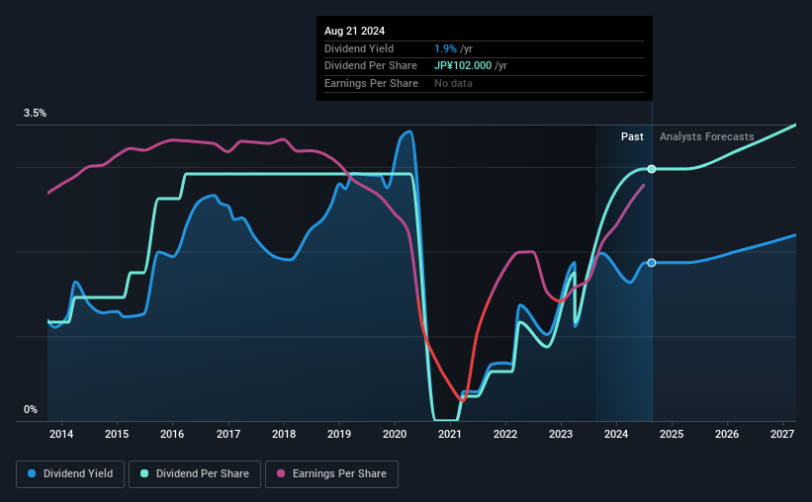Click the 0% y-axis label
This screenshot has width=812, height=502.
pyautogui.click(x=31, y=410)
